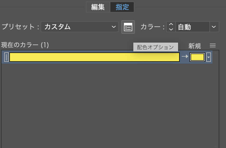The height and width of the screenshot is (148, 226).
Task: Click the 配色オプション tooltip label
Action: 155,47
